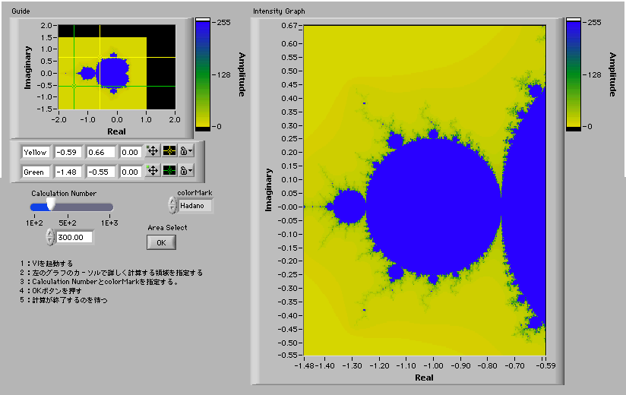Click the colorMark label
The width and height of the screenshot is (626, 395).
(x=194, y=193)
